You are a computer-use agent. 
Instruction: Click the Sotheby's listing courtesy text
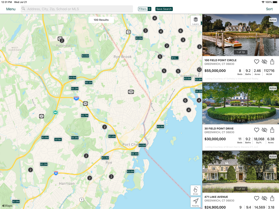click(232, 79)
